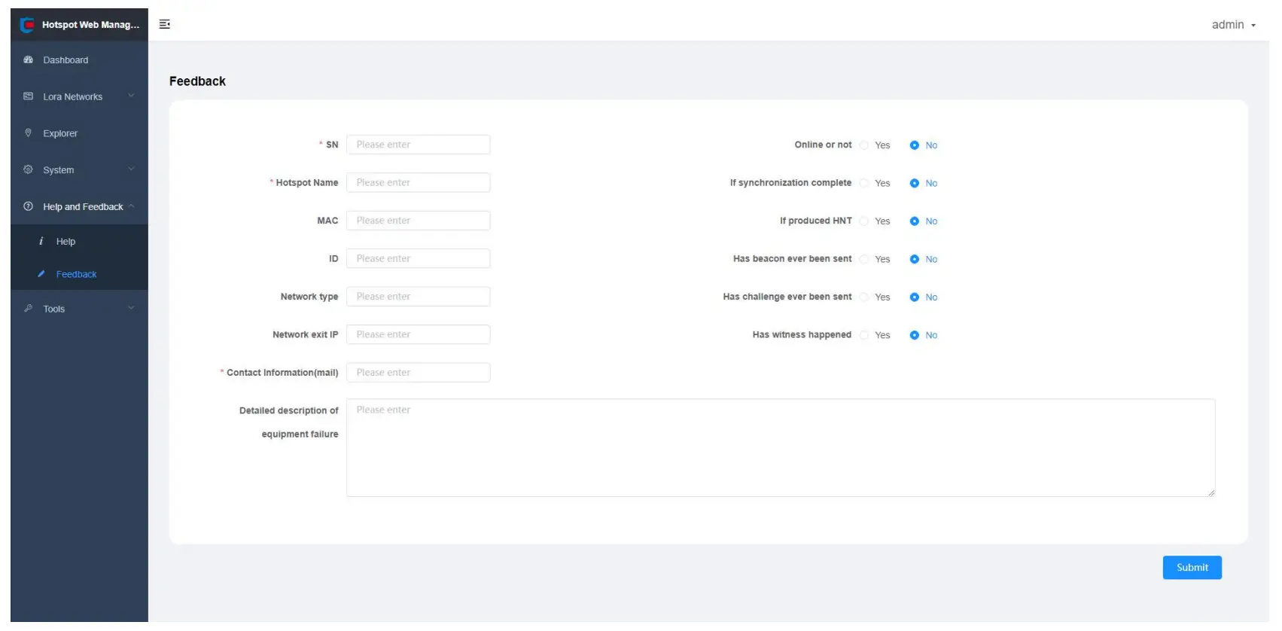The height and width of the screenshot is (631, 1282).
Task: Click the Hotspot Web Manager title text
Action: (x=90, y=25)
